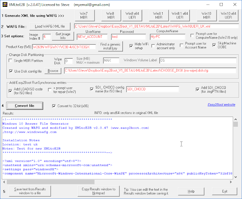Toggle the Use Disk config file checkbox
This screenshot has width=242, height=199.
click(x=11, y=71)
